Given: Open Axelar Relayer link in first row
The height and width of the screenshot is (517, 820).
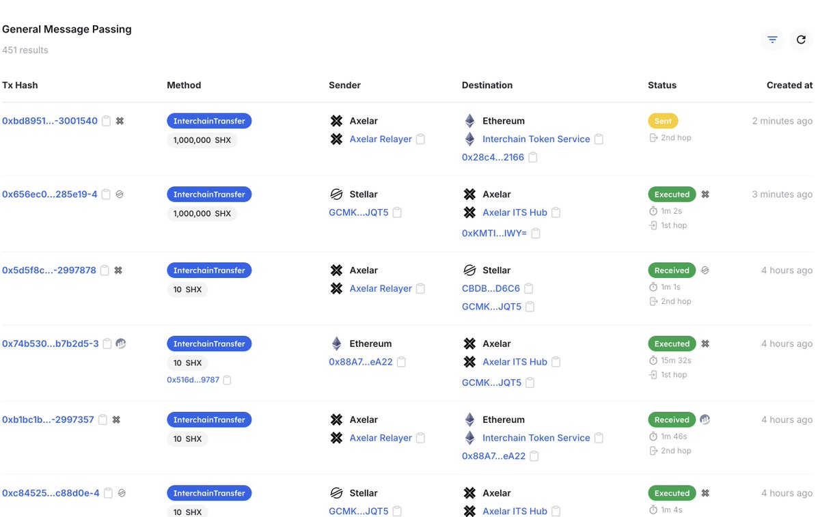Looking at the screenshot, I should 381,139.
